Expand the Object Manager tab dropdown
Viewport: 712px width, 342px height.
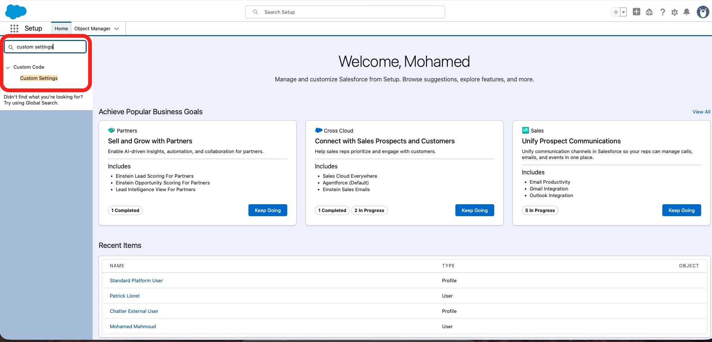[117, 29]
